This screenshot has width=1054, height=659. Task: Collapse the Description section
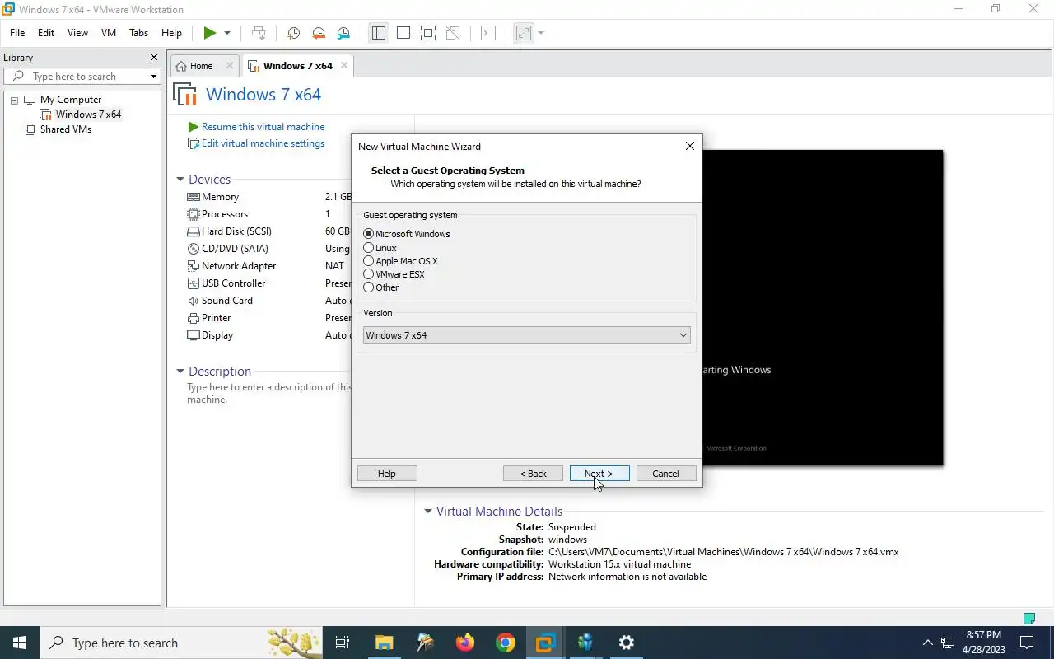pyautogui.click(x=180, y=372)
